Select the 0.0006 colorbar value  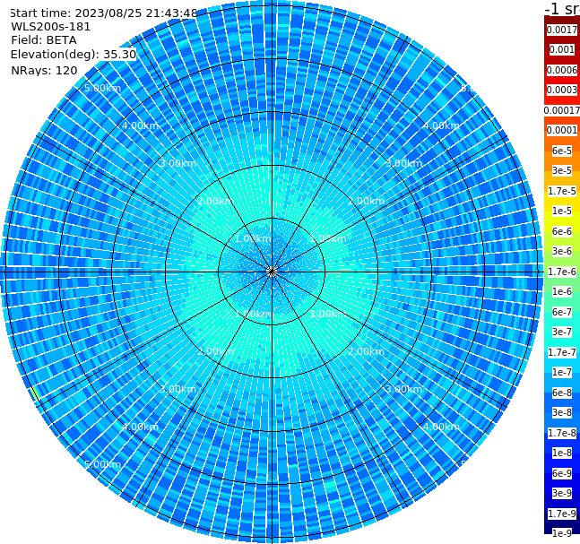pos(562,70)
